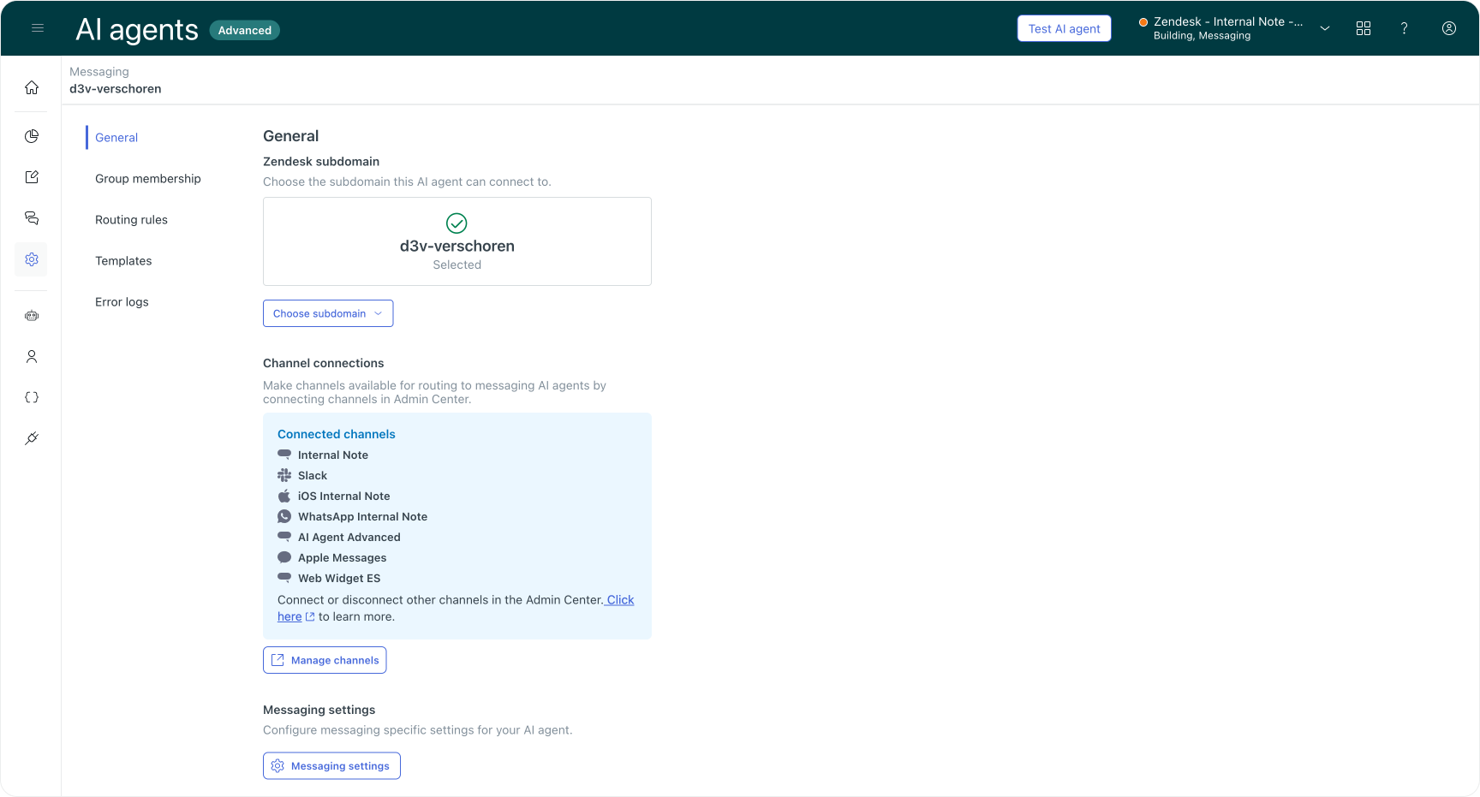Image resolution: width=1480 pixels, height=797 pixels.
Task: Open the help question mark icon
Action: 1405,28
